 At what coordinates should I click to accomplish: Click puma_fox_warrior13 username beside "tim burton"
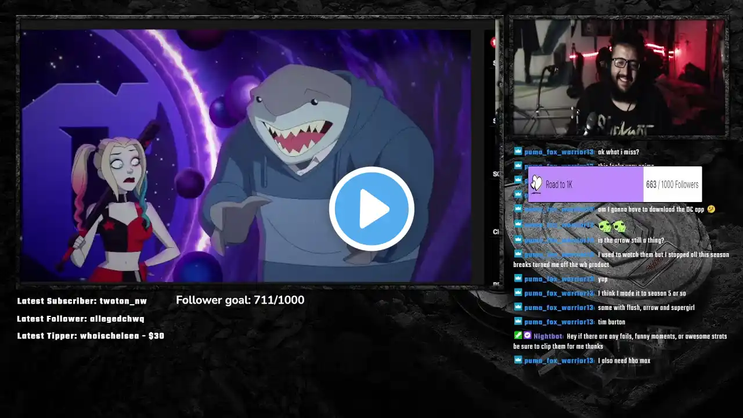pos(559,322)
